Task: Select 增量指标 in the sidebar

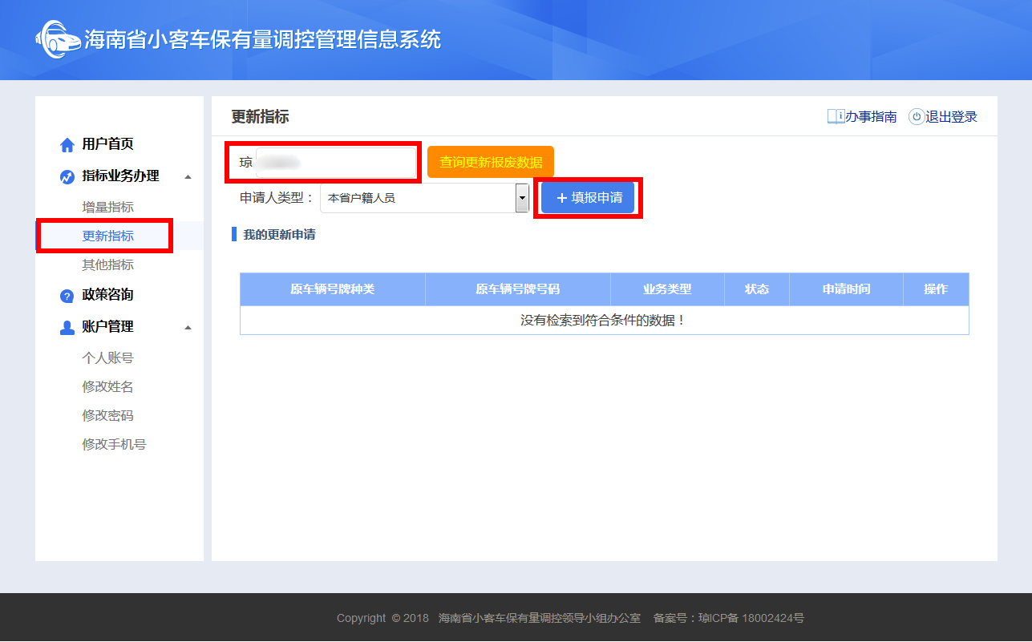Action: pyautogui.click(x=107, y=207)
